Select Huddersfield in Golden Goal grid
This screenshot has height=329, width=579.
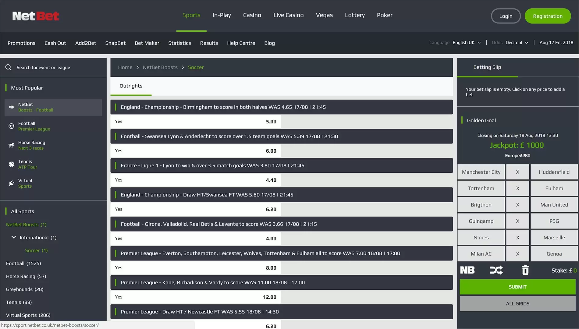click(554, 172)
